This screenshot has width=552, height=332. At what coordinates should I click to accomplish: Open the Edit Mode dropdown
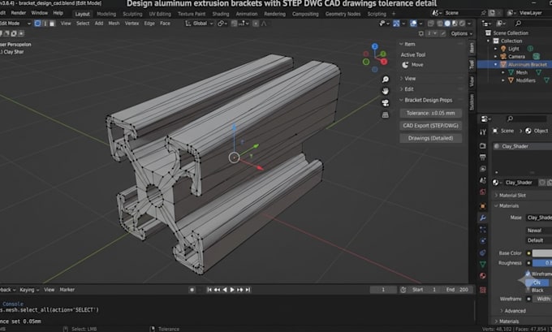[x=15, y=24]
